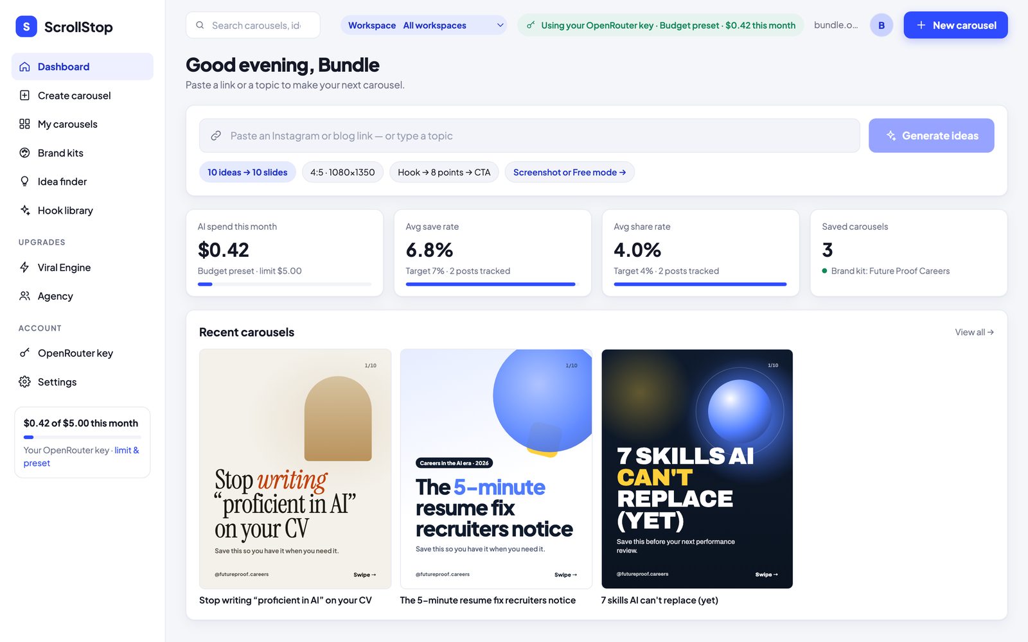
Task: Click the paste link or topic field
Action: coord(529,135)
